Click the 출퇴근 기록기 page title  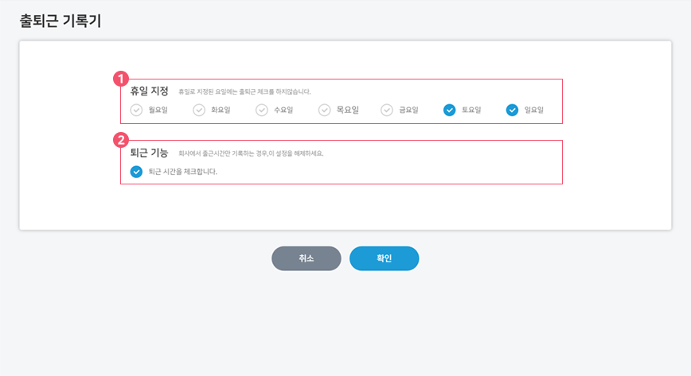[61, 21]
